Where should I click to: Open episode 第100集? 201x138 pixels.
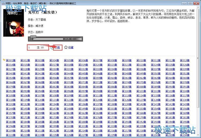pyautogui.click(x=127, y=91)
